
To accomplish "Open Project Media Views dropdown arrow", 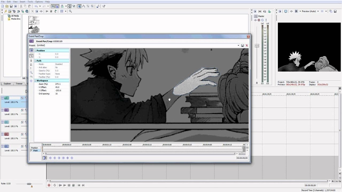I will (x=66, y=11).
